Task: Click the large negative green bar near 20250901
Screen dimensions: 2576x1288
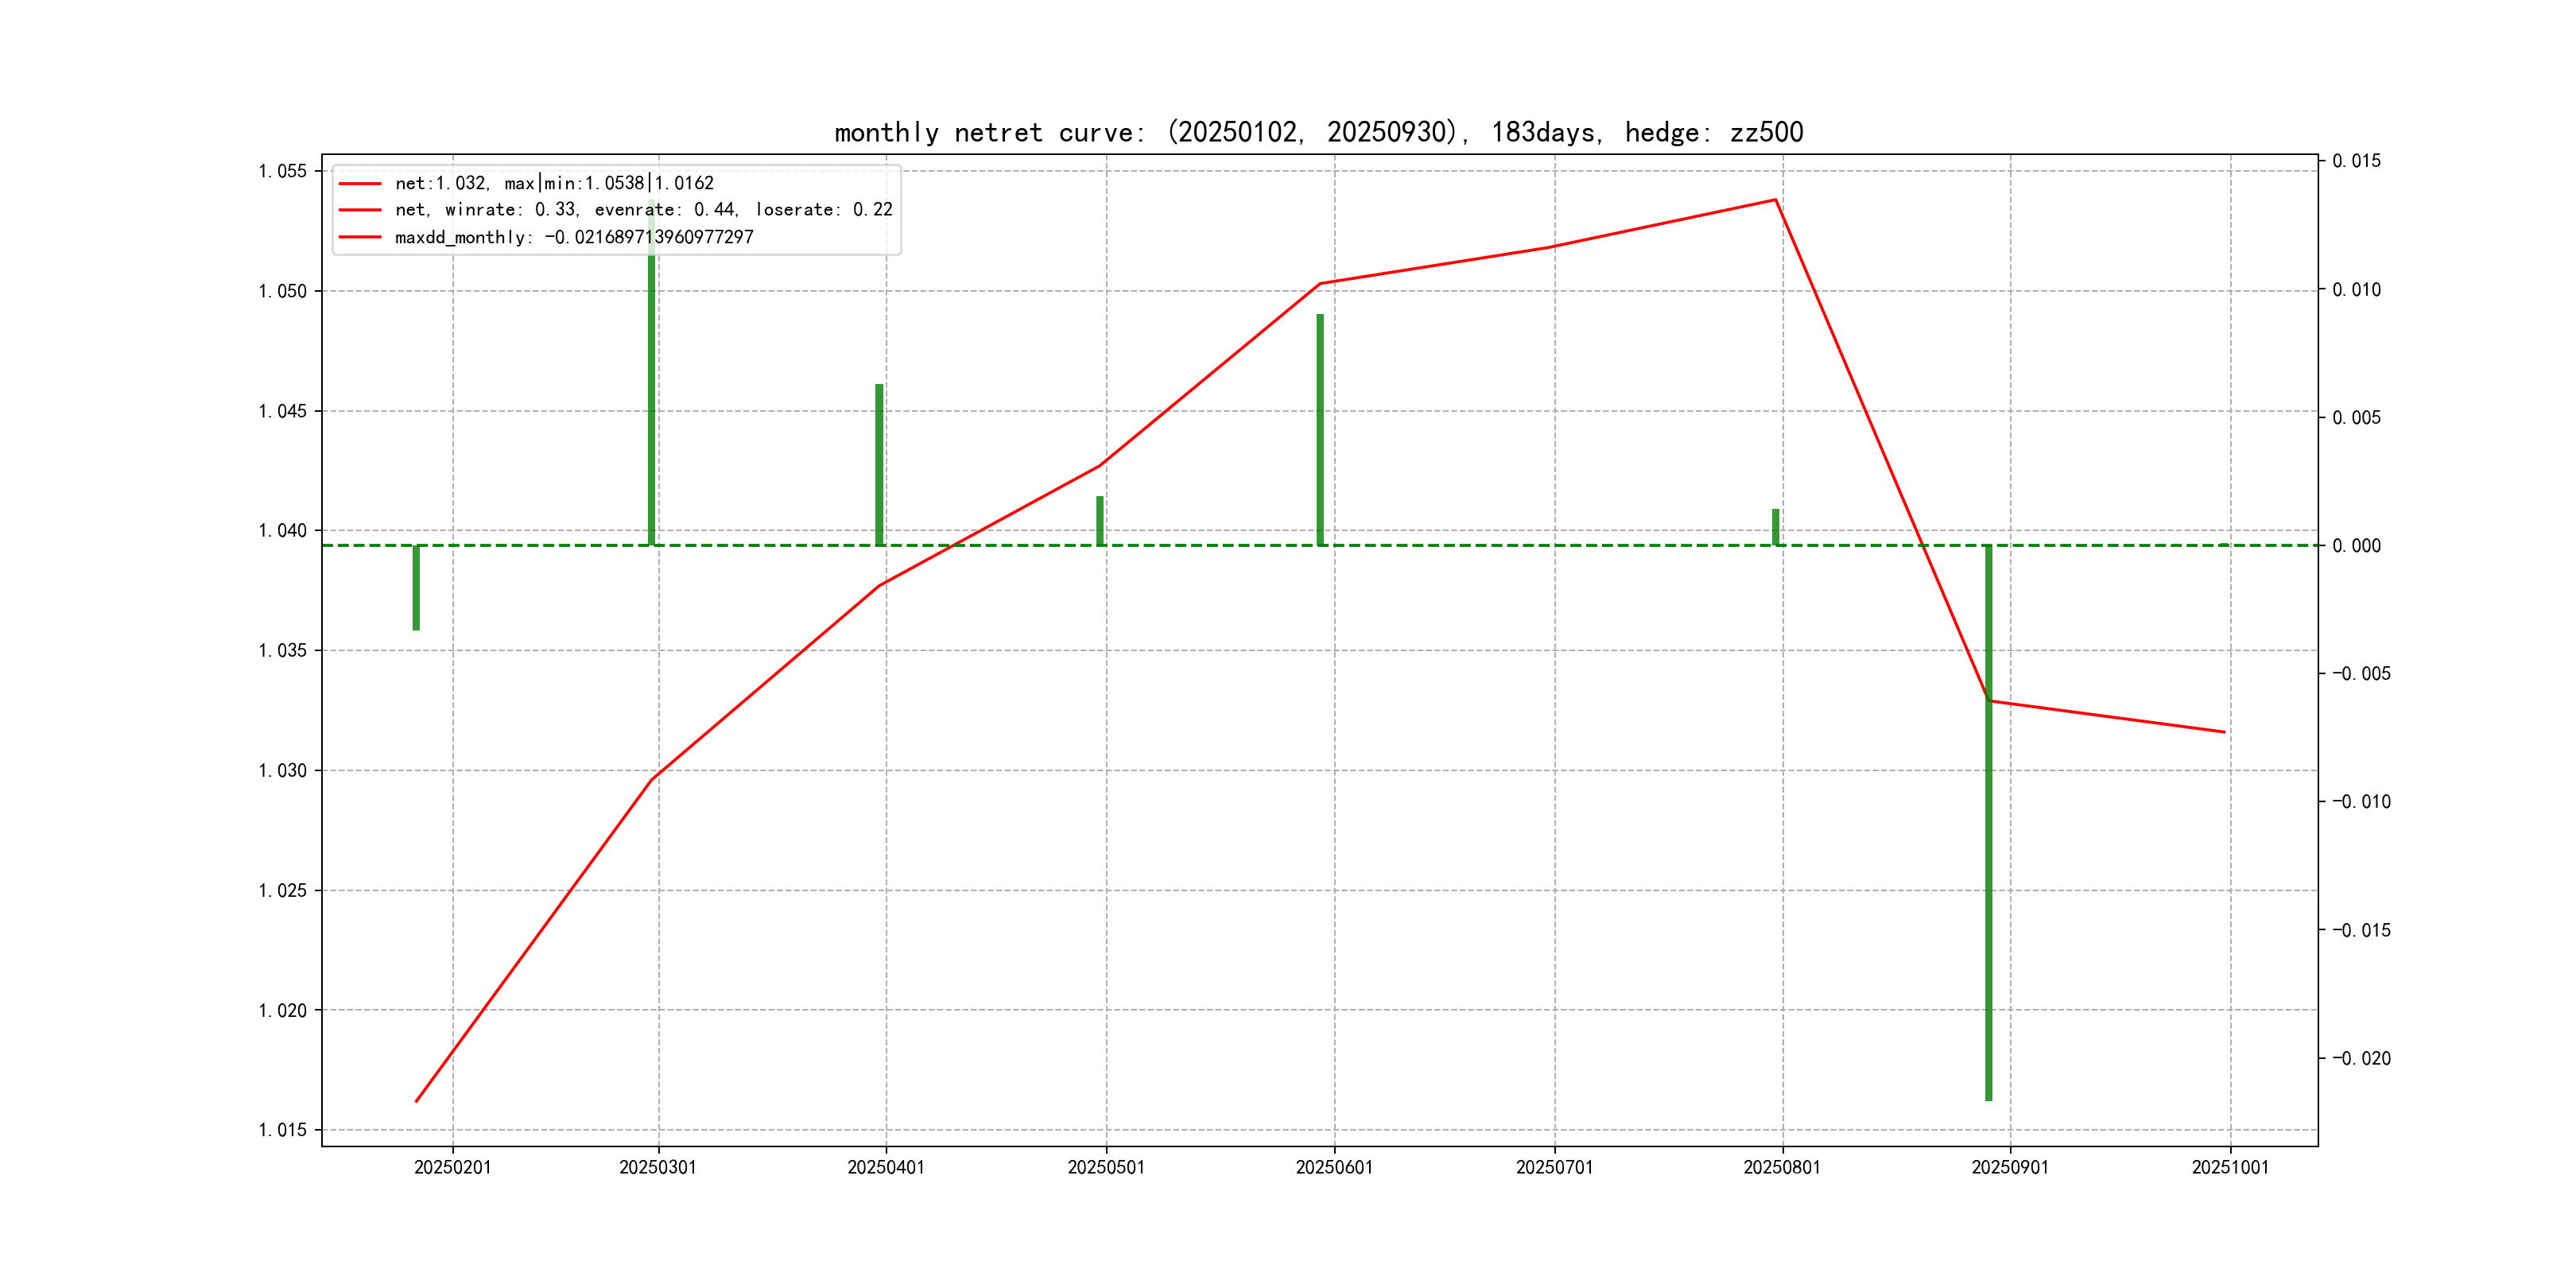Action: 1988,850
